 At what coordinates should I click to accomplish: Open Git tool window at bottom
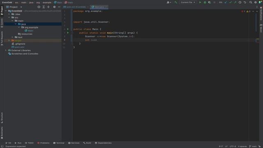pos(8,143)
